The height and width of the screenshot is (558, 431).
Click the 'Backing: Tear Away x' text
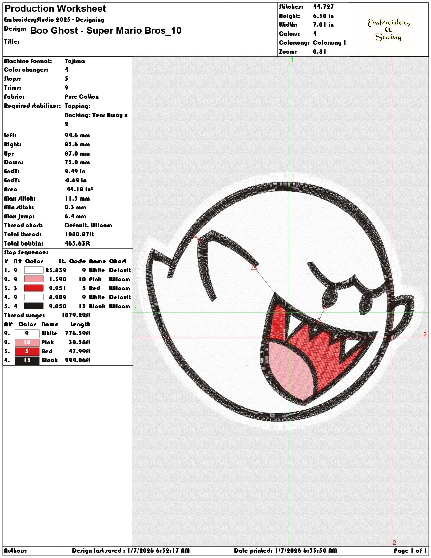[x=96, y=115]
